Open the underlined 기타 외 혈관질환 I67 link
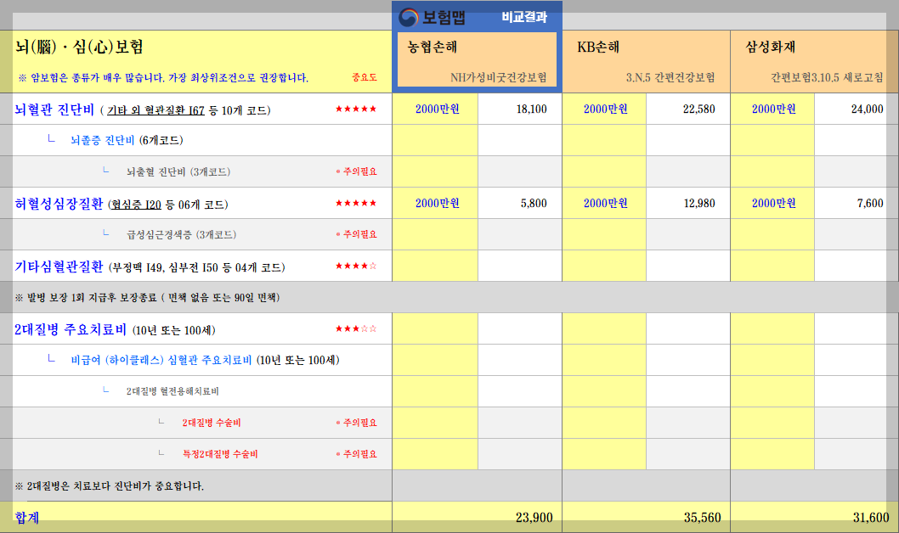 [155, 110]
